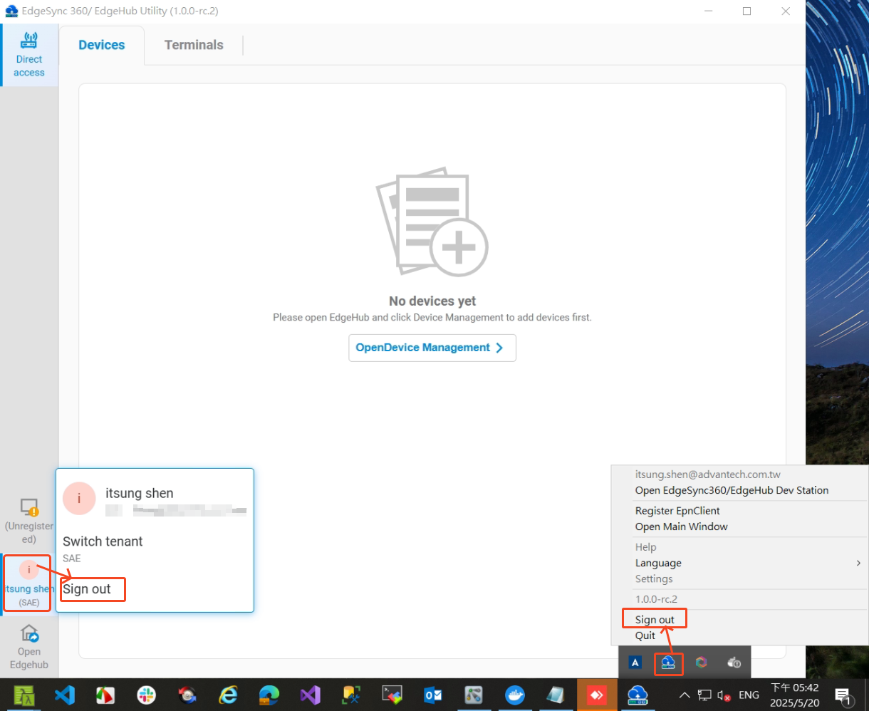Switch to the Terminals tab
This screenshot has height=711, width=869.
pos(194,44)
